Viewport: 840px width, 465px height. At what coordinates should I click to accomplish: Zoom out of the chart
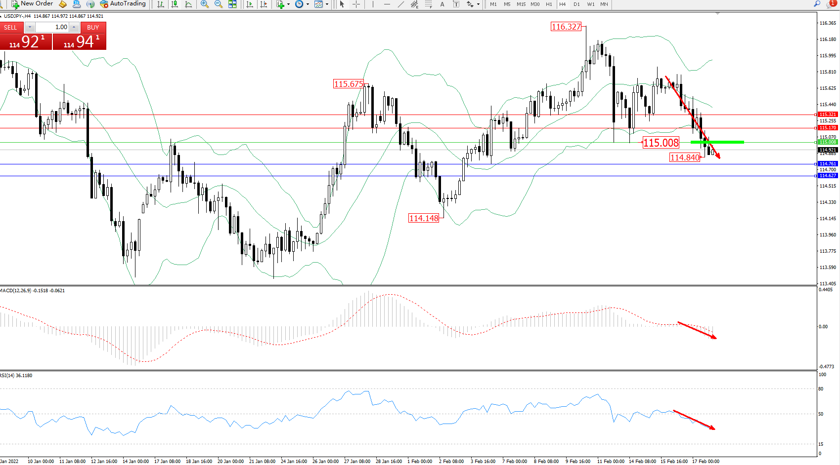[218, 4]
